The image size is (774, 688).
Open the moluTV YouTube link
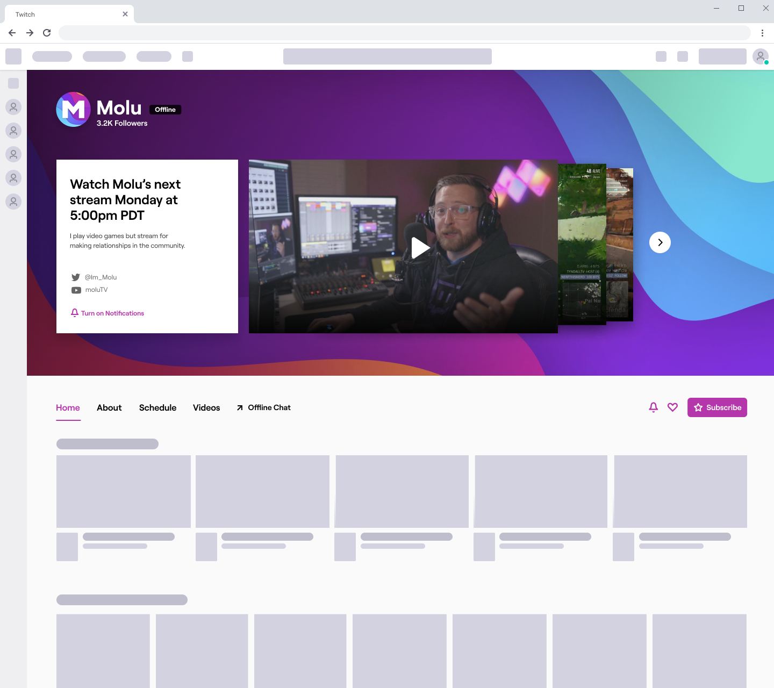coord(96,290)
